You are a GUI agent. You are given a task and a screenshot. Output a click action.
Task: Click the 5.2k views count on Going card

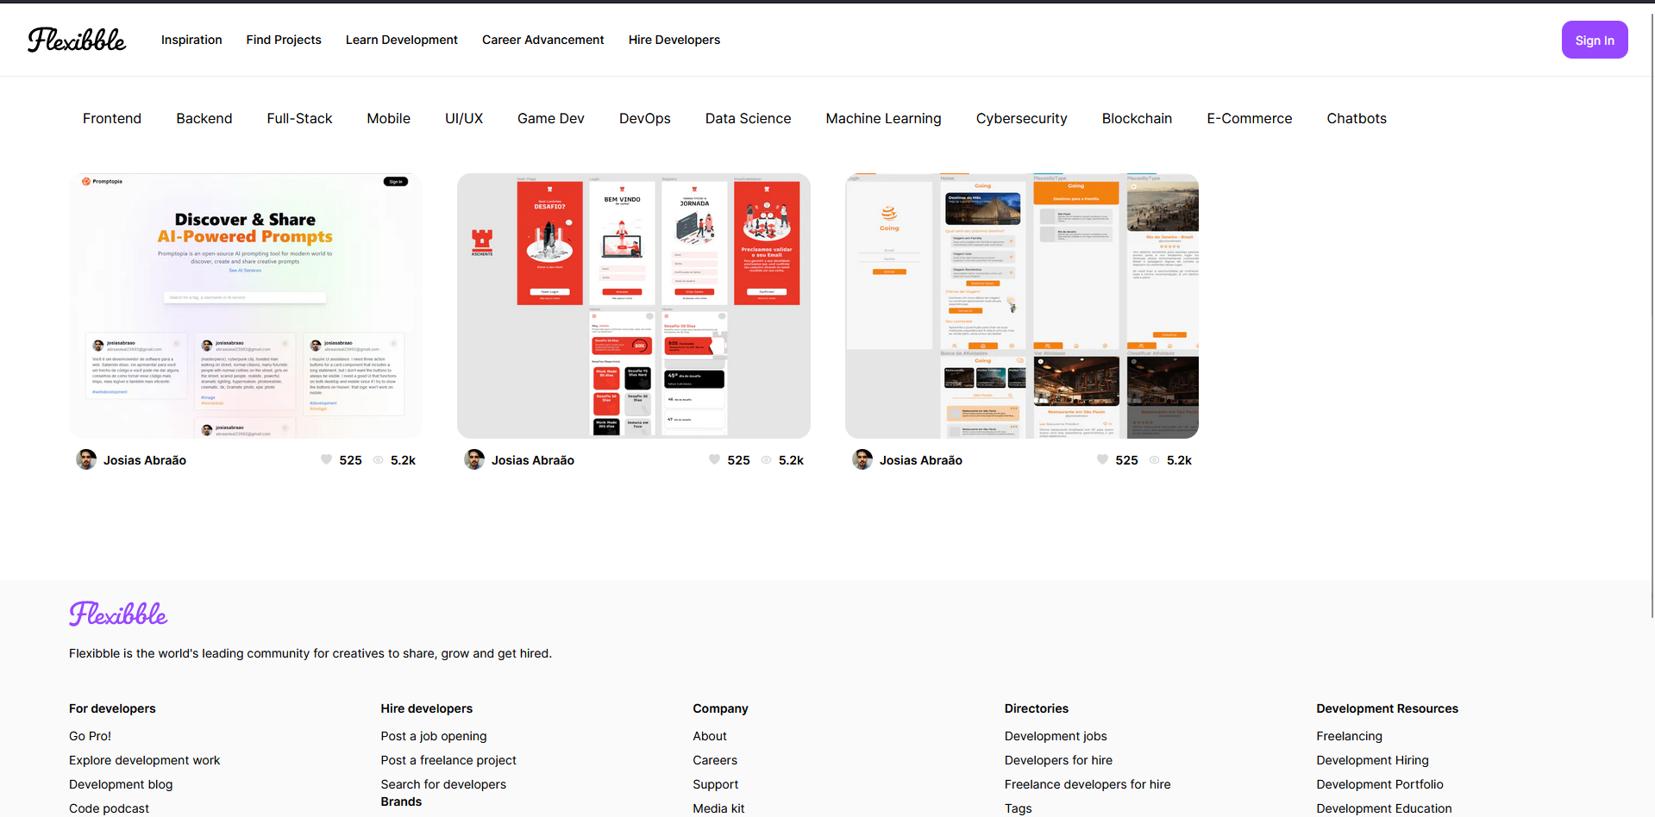tap(1179, 460)
